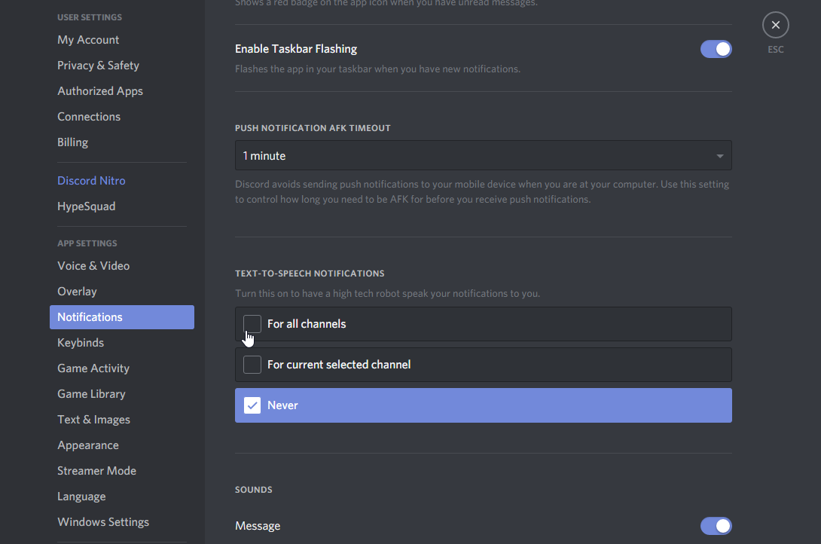Viewport: 821px width, 544px height.
Task: Open the Appearance settings
Action: tap(88, 445)
